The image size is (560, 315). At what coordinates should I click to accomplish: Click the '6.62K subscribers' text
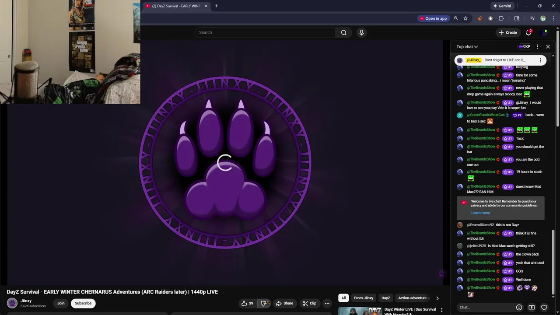(33, 306)
